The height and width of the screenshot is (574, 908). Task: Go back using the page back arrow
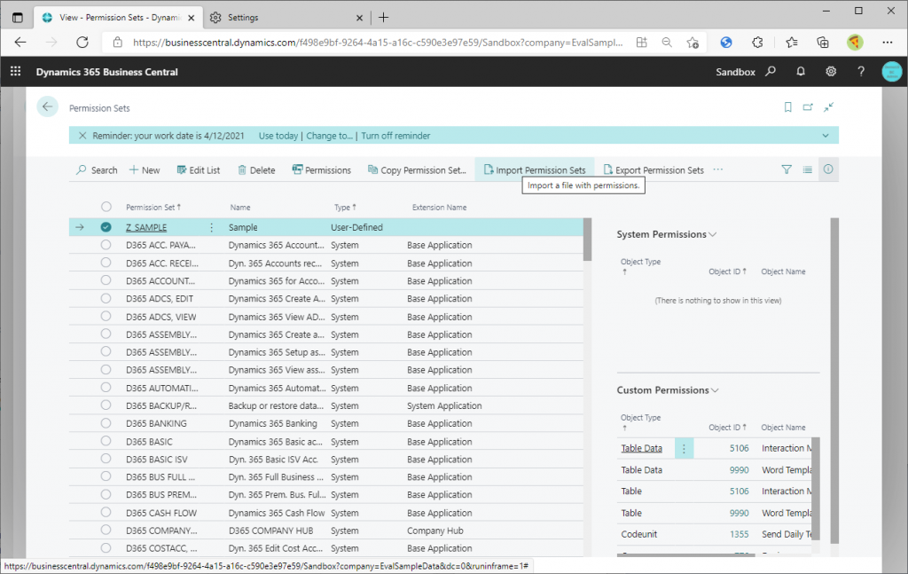[48, 106]
